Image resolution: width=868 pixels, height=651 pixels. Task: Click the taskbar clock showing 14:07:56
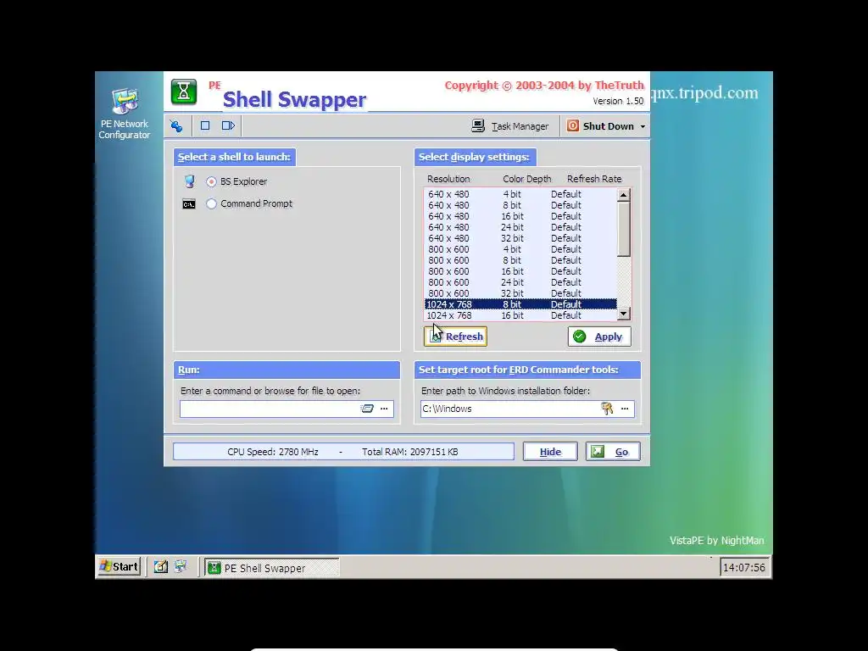pos(744,568)
